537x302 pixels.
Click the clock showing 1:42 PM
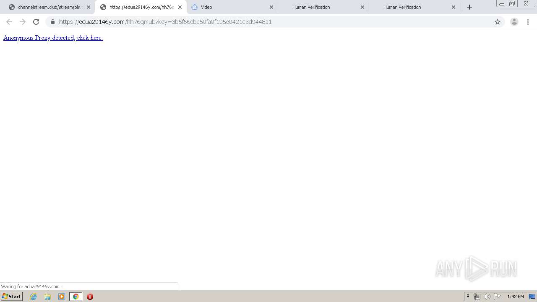[x=515, y=297]
